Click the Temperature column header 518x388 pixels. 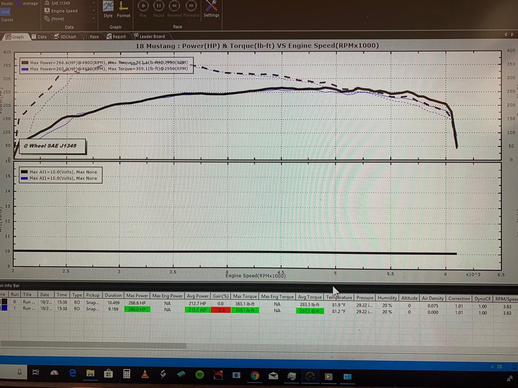339,297
